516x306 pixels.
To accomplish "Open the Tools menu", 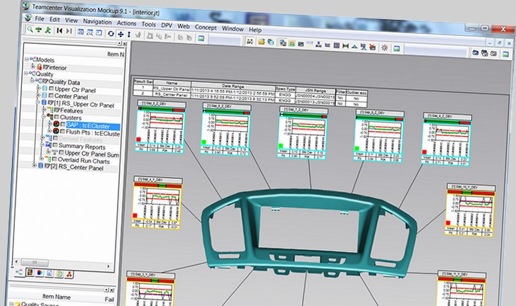I will (x=149, y=24).
